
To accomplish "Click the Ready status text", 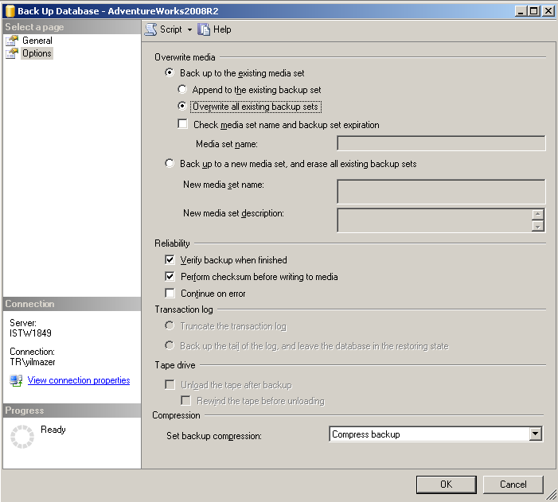I will pyautogui.click(x=53, y=430).
